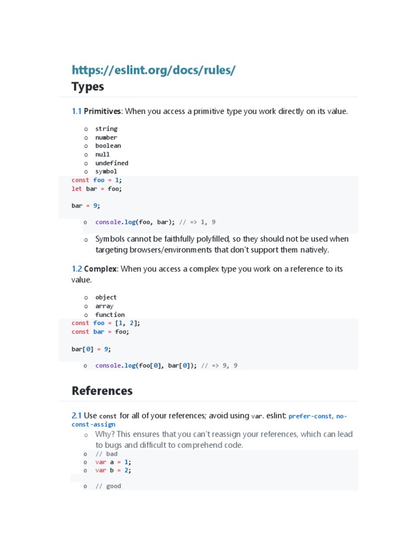Click the 'string' bullet item

pos(106,129)
